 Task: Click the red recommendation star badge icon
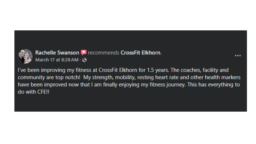[84, 53]
